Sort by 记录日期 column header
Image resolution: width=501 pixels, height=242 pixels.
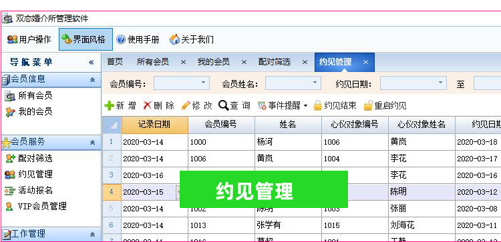coord(155,125)
